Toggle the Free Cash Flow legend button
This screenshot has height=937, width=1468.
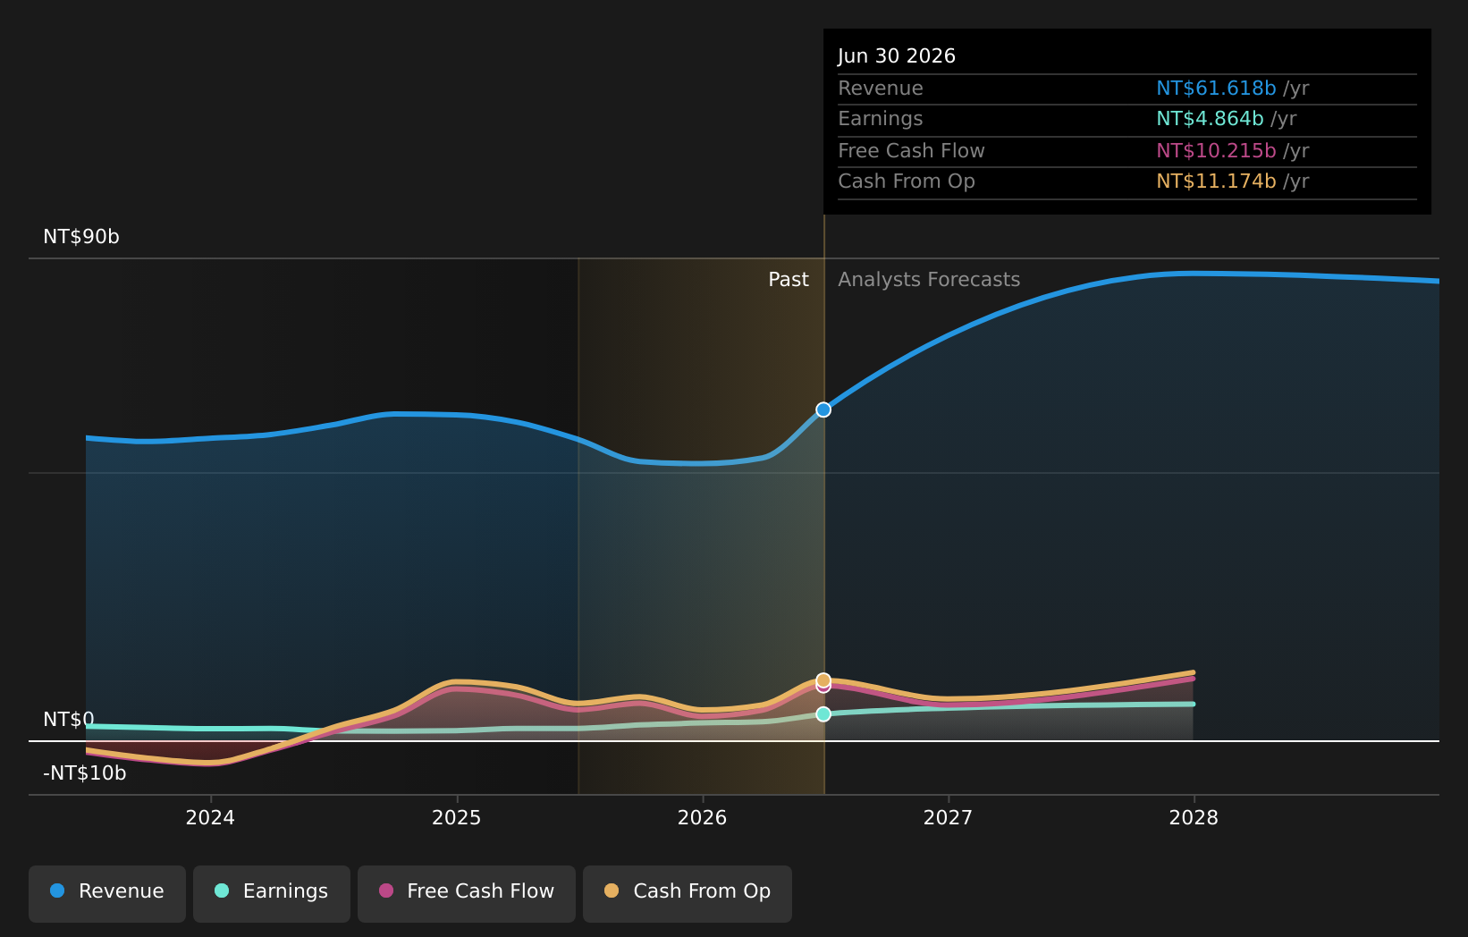pyautogui.click(x=467, y=893)
